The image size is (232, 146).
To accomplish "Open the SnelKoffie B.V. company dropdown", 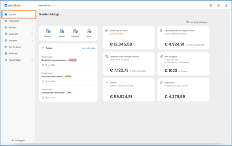I will [46, 5].
